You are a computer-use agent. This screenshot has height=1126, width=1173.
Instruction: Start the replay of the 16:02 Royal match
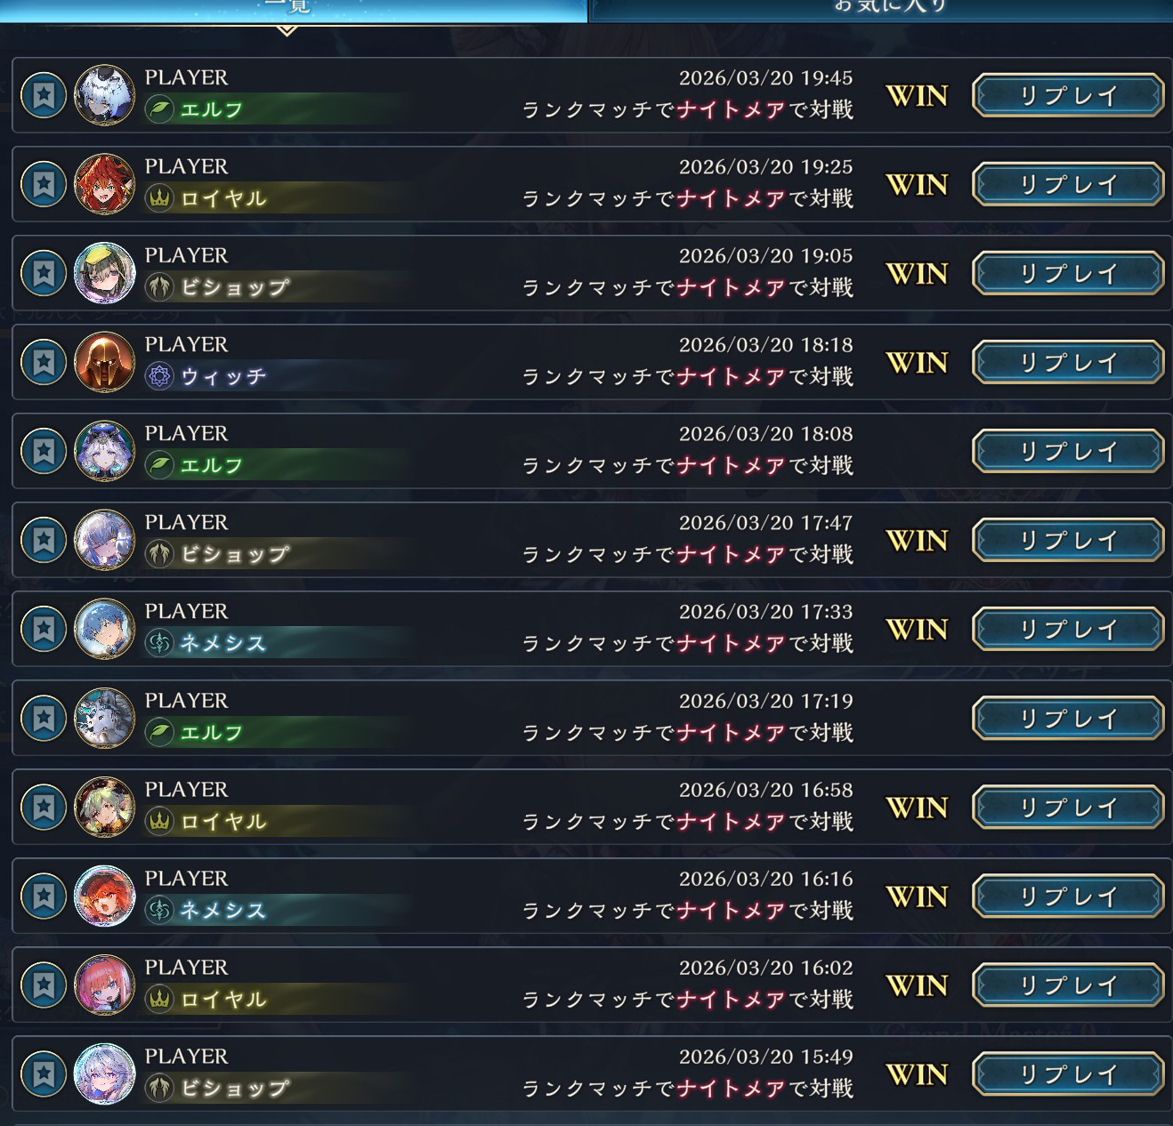(x=1068, y=985)
